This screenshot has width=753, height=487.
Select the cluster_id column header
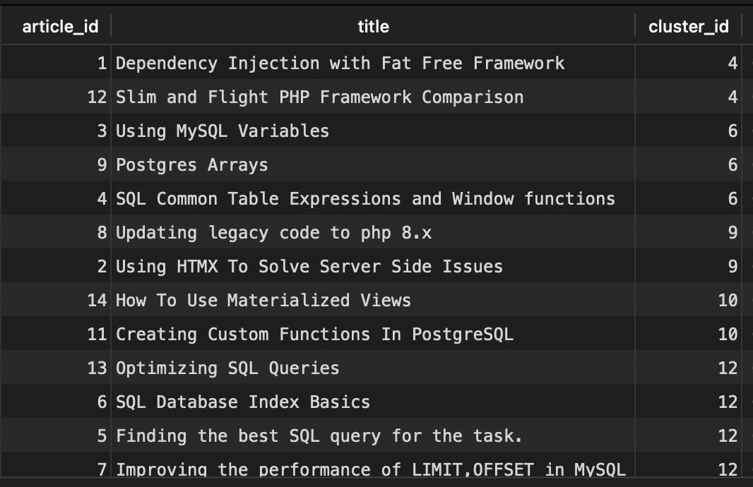coord(688,26)
